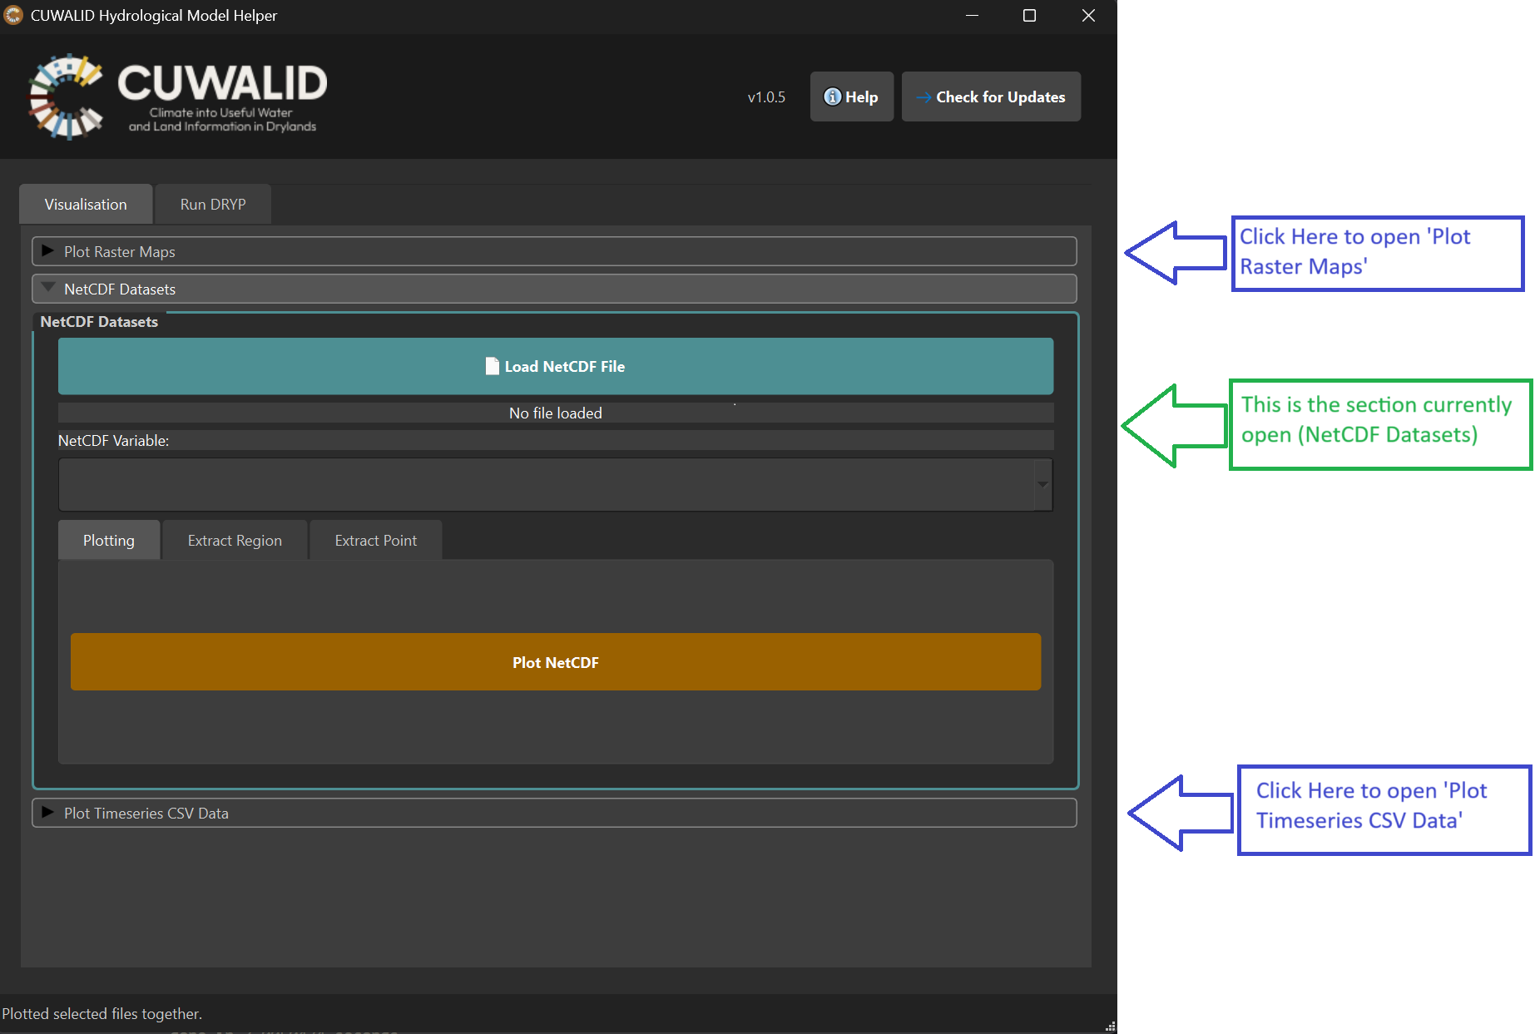Expand the Plot Timeseries CSV Data section
This screenshot has height=1034, width=1535.
[x=554, y=813]
